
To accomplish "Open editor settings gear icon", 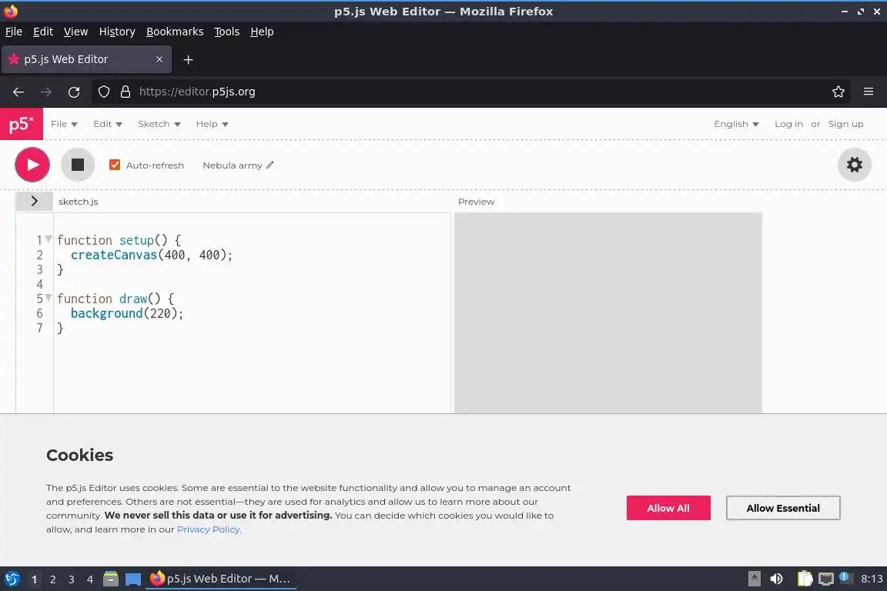I will pos(854,165).
